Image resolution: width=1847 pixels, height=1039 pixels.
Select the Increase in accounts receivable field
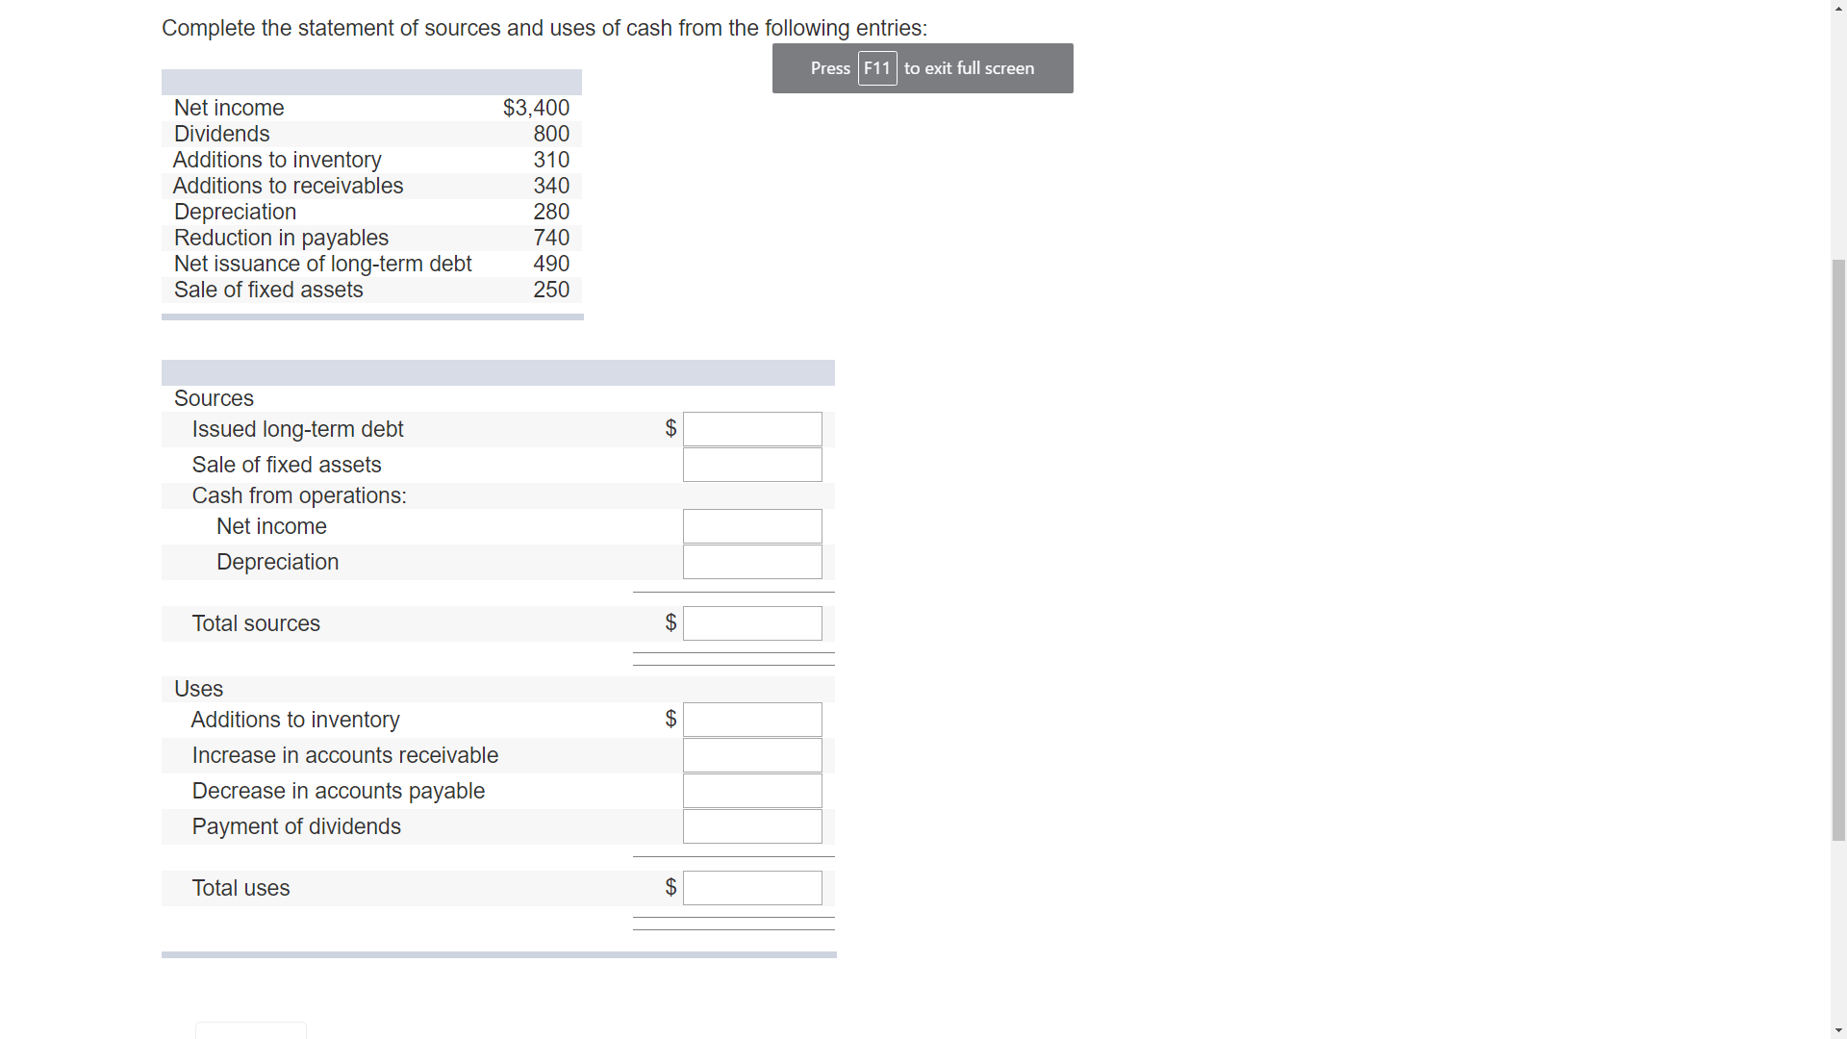point(752,755)
